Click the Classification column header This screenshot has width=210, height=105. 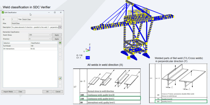pyautogui.click(x=44, y=43)
